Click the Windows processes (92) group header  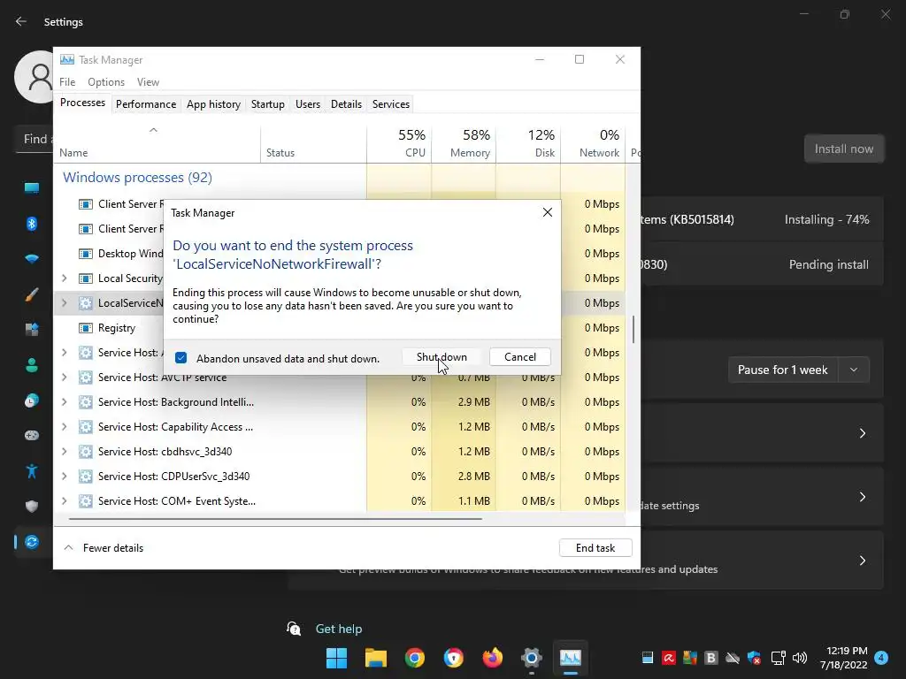[x=137, y=177]
